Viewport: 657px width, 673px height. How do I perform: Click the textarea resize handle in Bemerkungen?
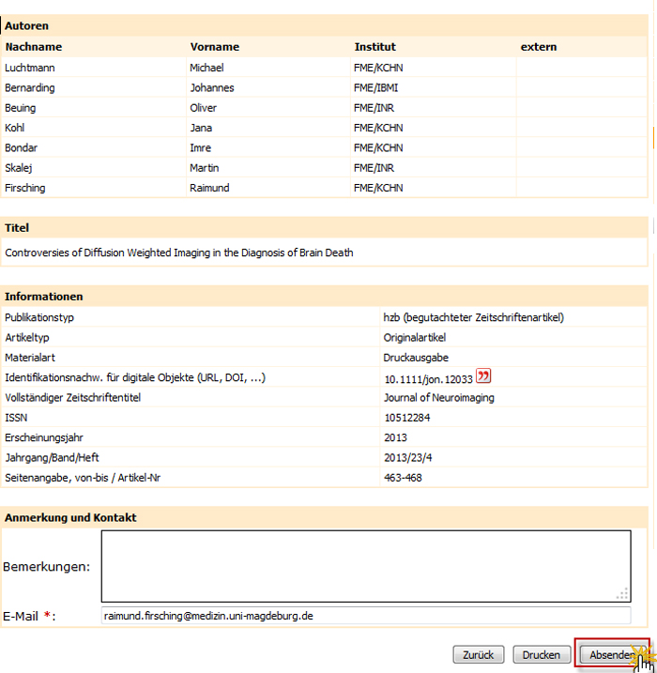pyautogui.click(x=621, y=593)
